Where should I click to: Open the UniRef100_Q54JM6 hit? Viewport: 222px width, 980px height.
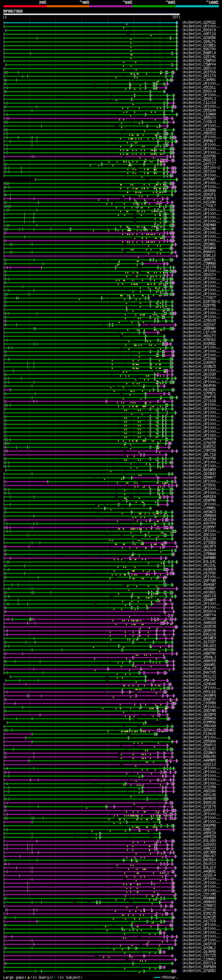pyautogui.click(x=199, y=229)
